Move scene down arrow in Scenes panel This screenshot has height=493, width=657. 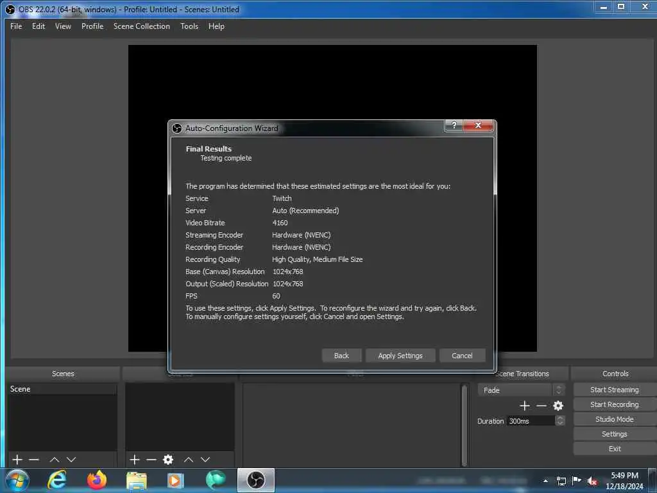point(71,460)
